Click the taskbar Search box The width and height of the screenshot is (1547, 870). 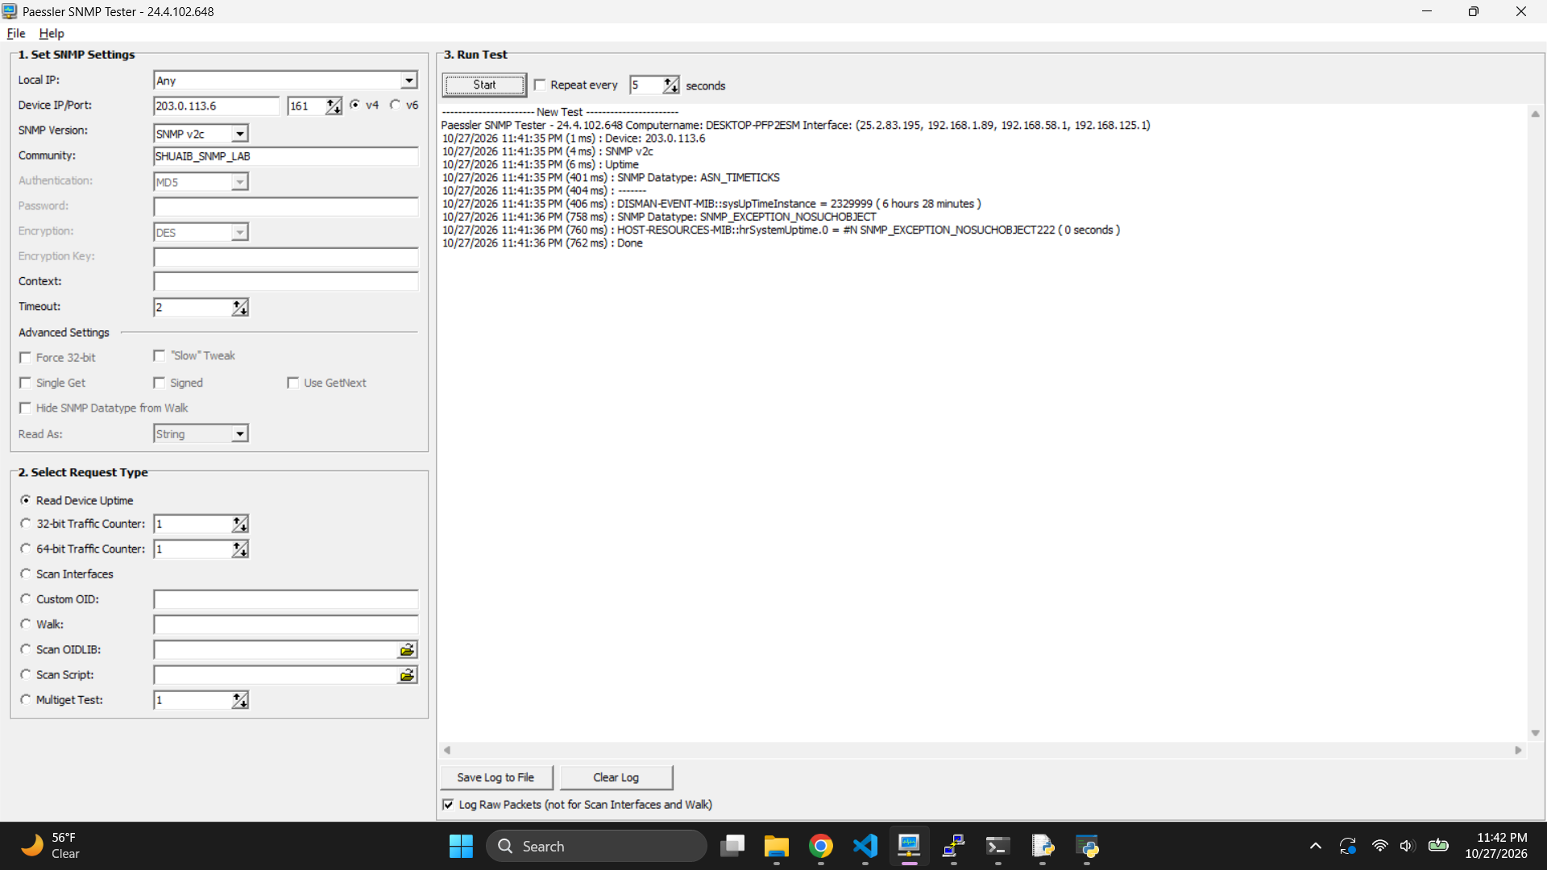tap(596, 846)
